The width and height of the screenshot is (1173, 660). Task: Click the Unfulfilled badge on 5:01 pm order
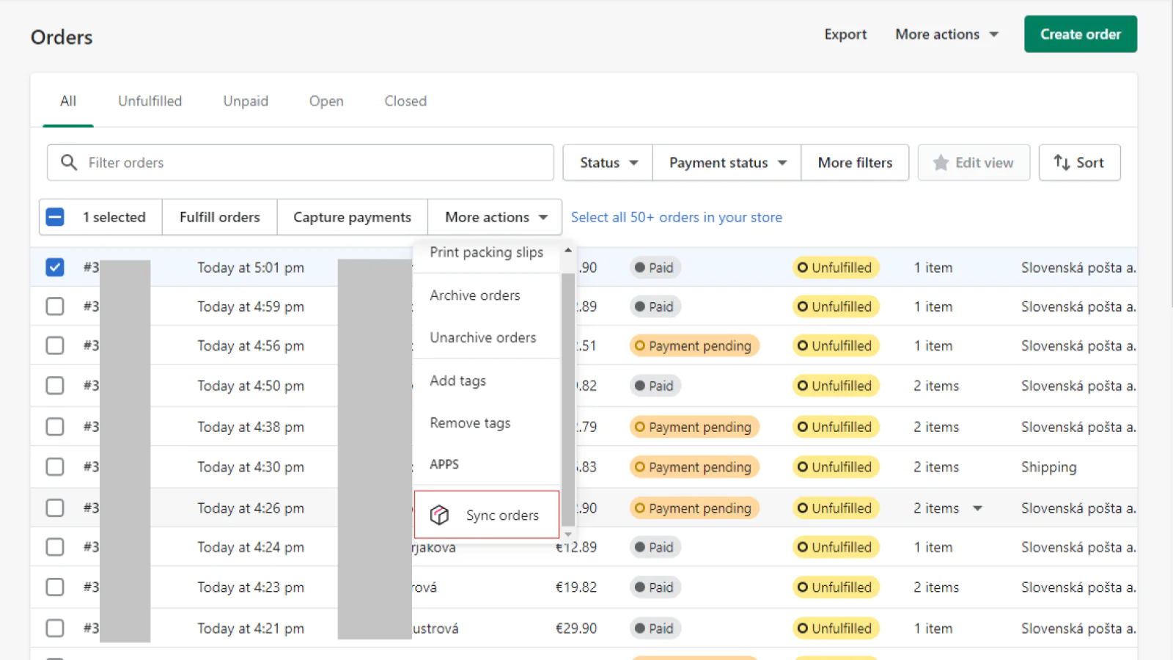835,268
